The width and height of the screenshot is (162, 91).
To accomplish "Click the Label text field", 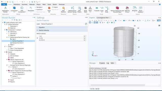I will click(63, 24).
